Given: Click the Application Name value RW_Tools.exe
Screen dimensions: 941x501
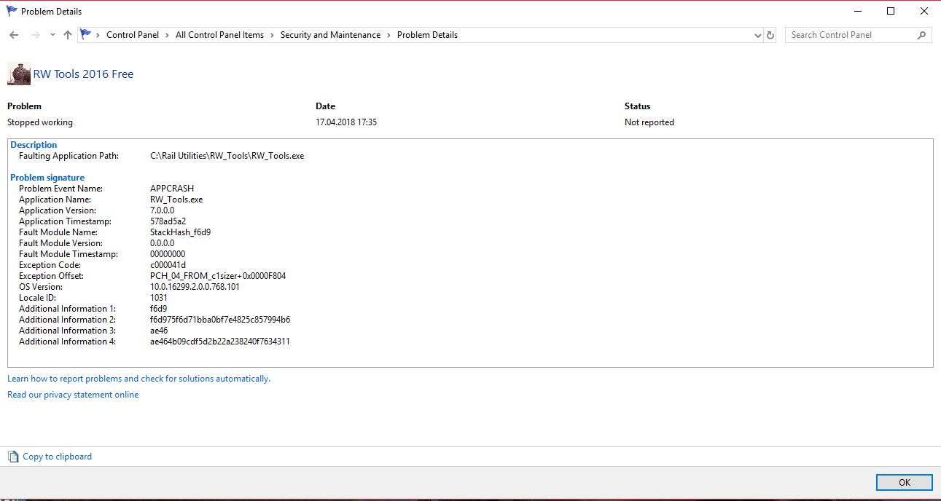Looking at the screenshot, I should point(176,200).
